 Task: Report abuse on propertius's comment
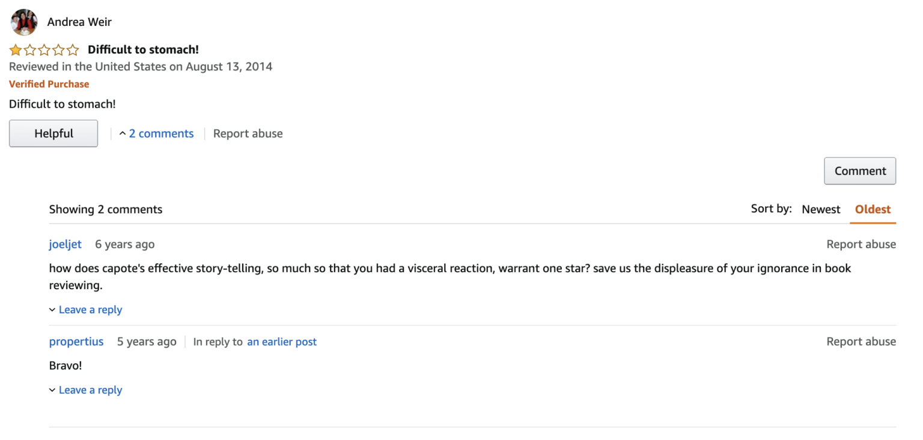pyautogui.click(x=861, y=341)
